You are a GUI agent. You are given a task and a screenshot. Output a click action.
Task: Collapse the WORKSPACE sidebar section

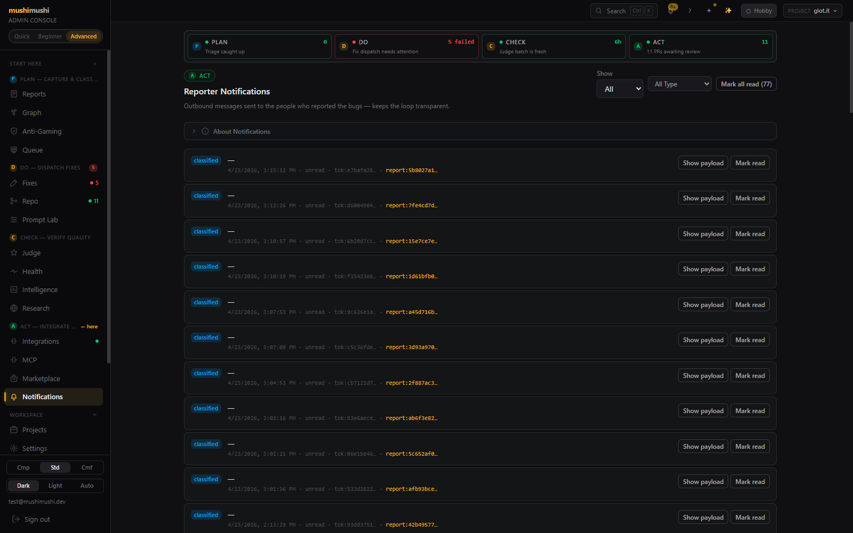point(53,415)
